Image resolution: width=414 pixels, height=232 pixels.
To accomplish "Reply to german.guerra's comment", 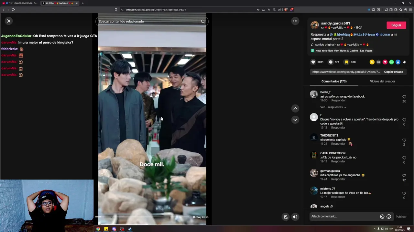I will click(338, 179).
